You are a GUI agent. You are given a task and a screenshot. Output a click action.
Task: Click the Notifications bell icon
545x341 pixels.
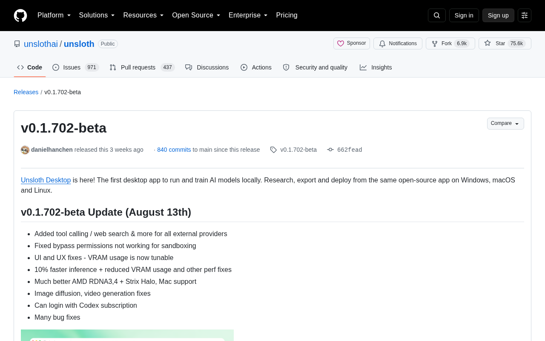tap(382, 43)
